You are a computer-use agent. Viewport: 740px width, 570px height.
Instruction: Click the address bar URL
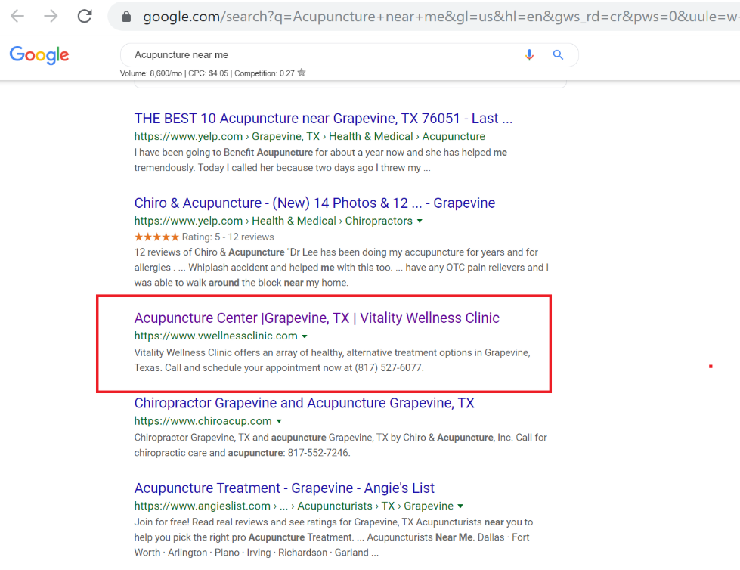[440, 17]
